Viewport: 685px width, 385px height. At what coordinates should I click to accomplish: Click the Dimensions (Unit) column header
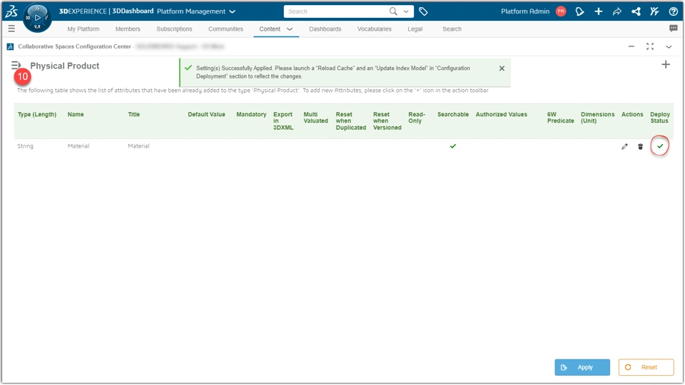click(598, 118)
